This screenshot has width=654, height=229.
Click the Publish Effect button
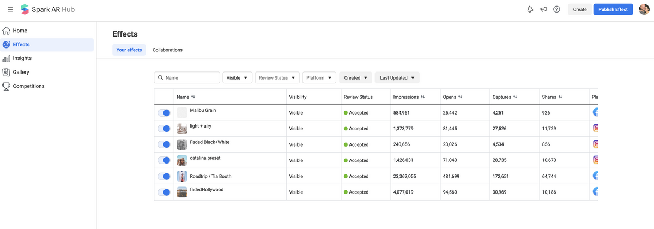pos(613,9)
